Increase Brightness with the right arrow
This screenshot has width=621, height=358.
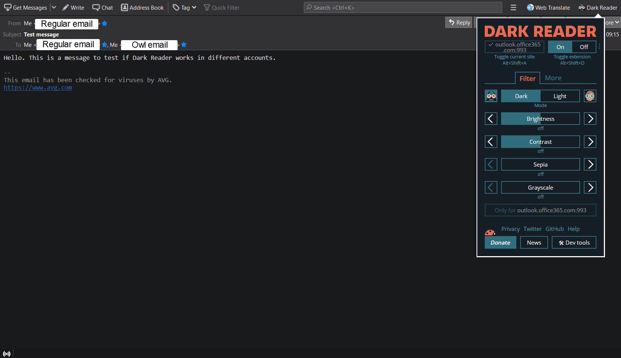(x=590, y=119)
